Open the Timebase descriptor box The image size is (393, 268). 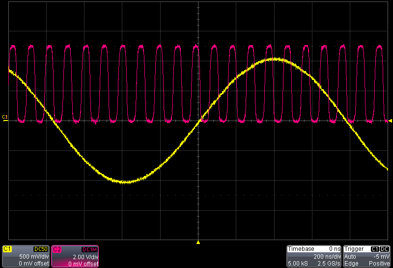(x=314, y=256)
